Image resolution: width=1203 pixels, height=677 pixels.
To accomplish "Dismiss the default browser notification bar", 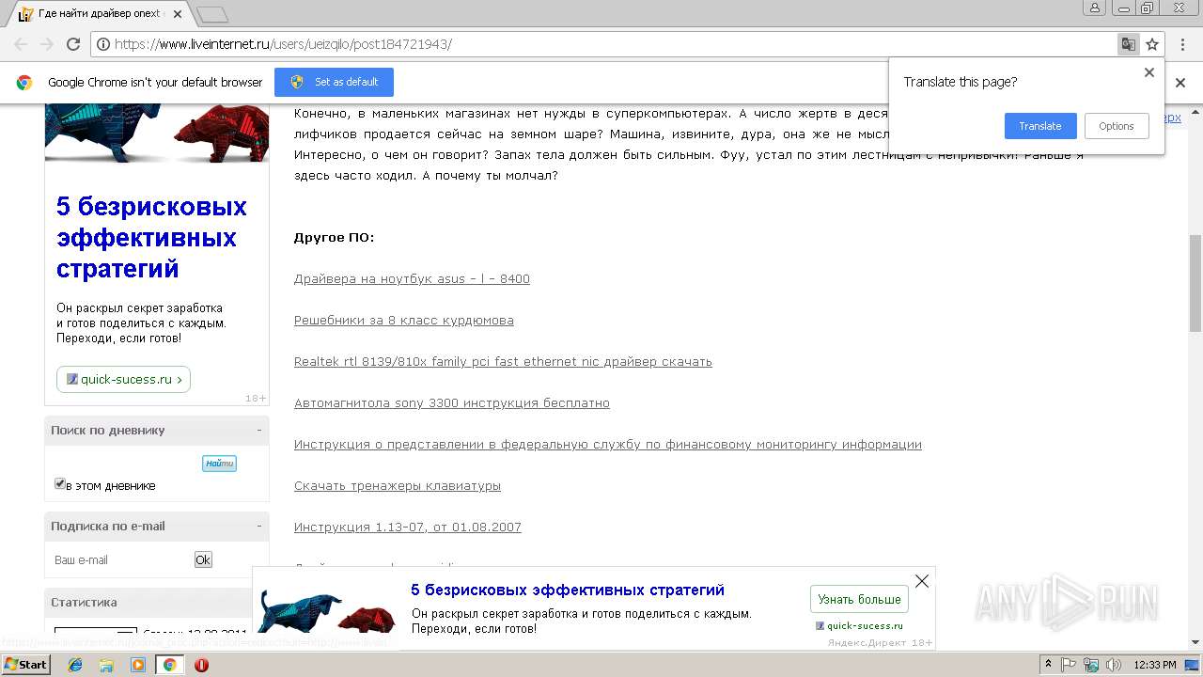I will point(1180,83).
